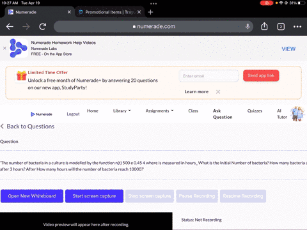Screen dimensions: 307x230
Task: Open AI Tutor in navigation
Action: coord(282,114)
